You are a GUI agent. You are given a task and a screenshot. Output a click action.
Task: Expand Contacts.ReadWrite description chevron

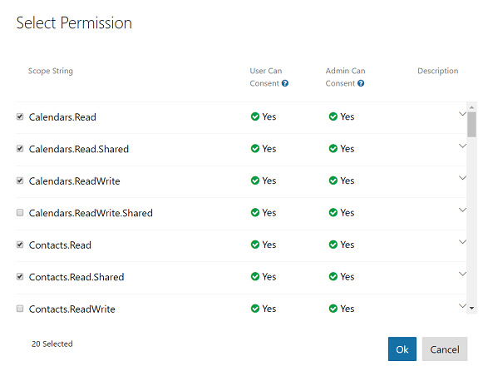[462, 306]
